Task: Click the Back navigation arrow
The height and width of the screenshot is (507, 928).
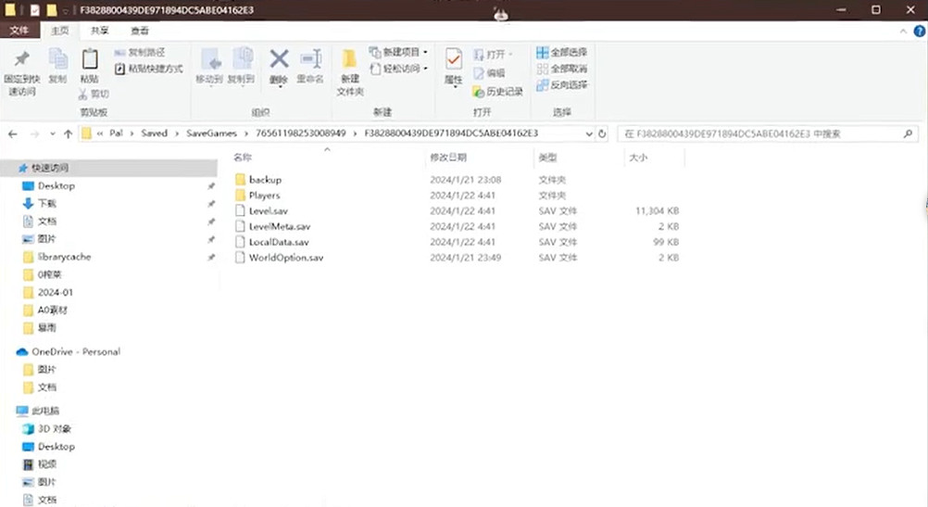Action: click(12, 134)
